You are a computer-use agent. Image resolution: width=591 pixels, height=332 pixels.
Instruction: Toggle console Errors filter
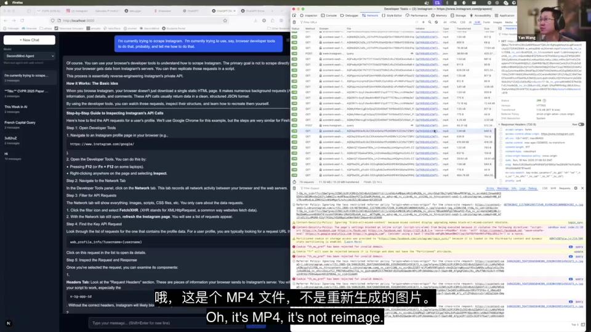coord(490,188)
